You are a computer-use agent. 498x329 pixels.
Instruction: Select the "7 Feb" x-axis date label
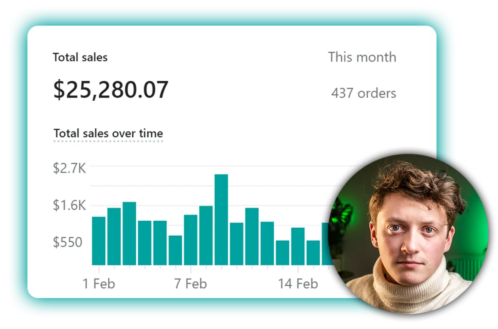click(x=190, y=284)
